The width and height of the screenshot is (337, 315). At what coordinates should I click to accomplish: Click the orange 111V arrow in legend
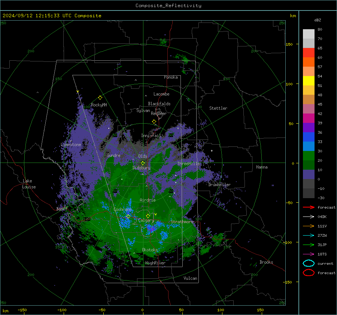coord(309,226)
